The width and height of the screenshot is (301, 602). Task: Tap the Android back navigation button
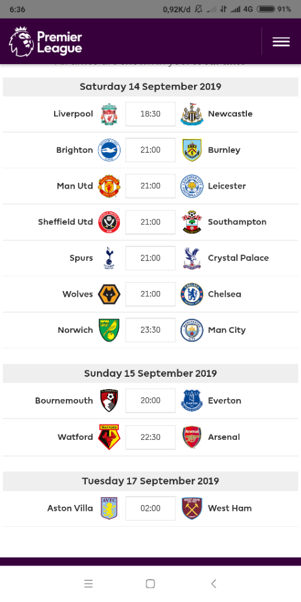213,584
